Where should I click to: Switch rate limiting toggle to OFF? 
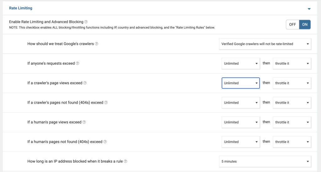pos(292,24)
